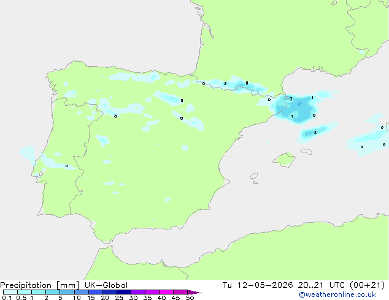Click the '3' rainfall value near Catalonia coast
The image size is (389, 300).
click(x=291, y=99)
